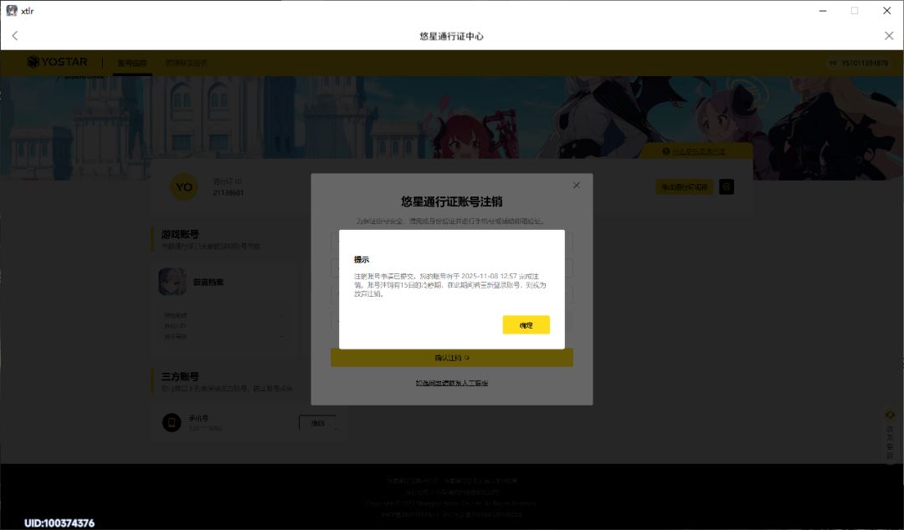Viewport: 904px width, 530px height.
Task: Click the yellow button left of the black icon
Action: [685, 186]
